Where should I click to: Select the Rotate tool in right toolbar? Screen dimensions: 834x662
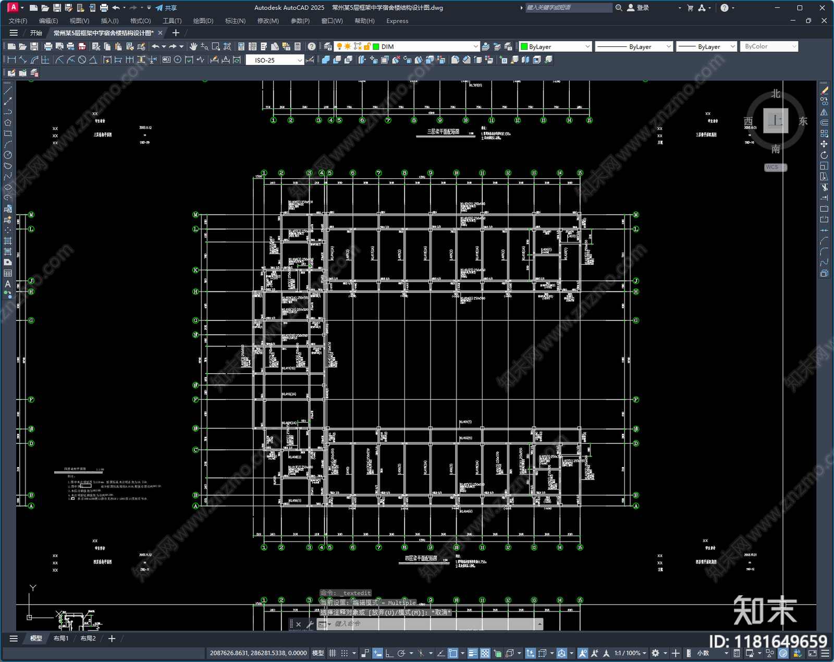coord(824,155)
